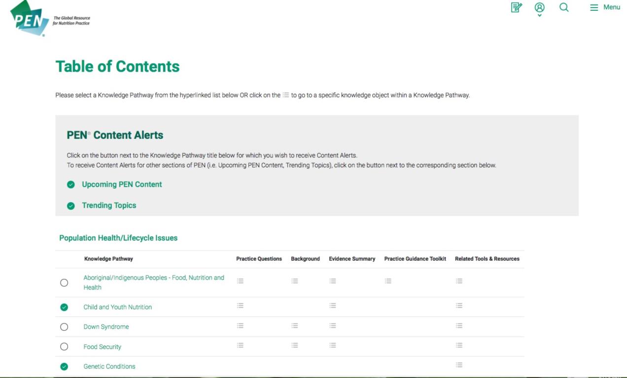This screenshot has width=627, height=378.
Task: Open Related Tools & Resources list for Genetic Conditions
Action: click(459, 365)
